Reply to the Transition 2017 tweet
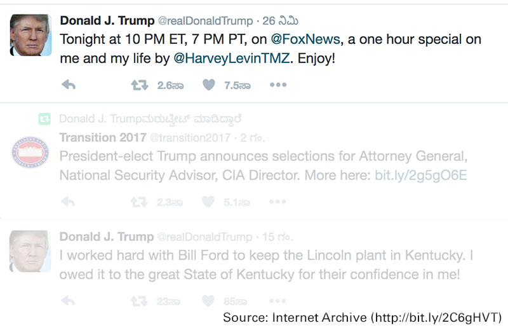Screen dimensions: 508x330 69,202
